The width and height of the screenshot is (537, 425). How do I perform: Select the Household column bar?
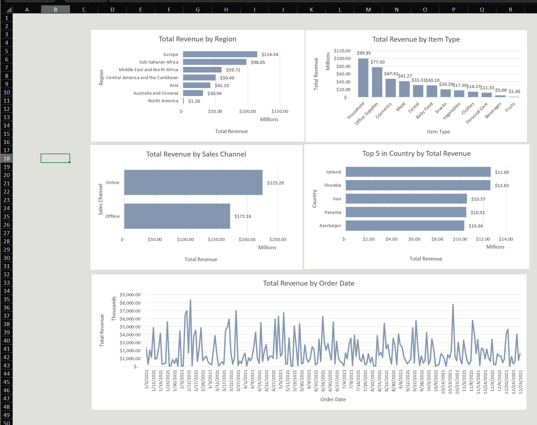pos(363,78)
